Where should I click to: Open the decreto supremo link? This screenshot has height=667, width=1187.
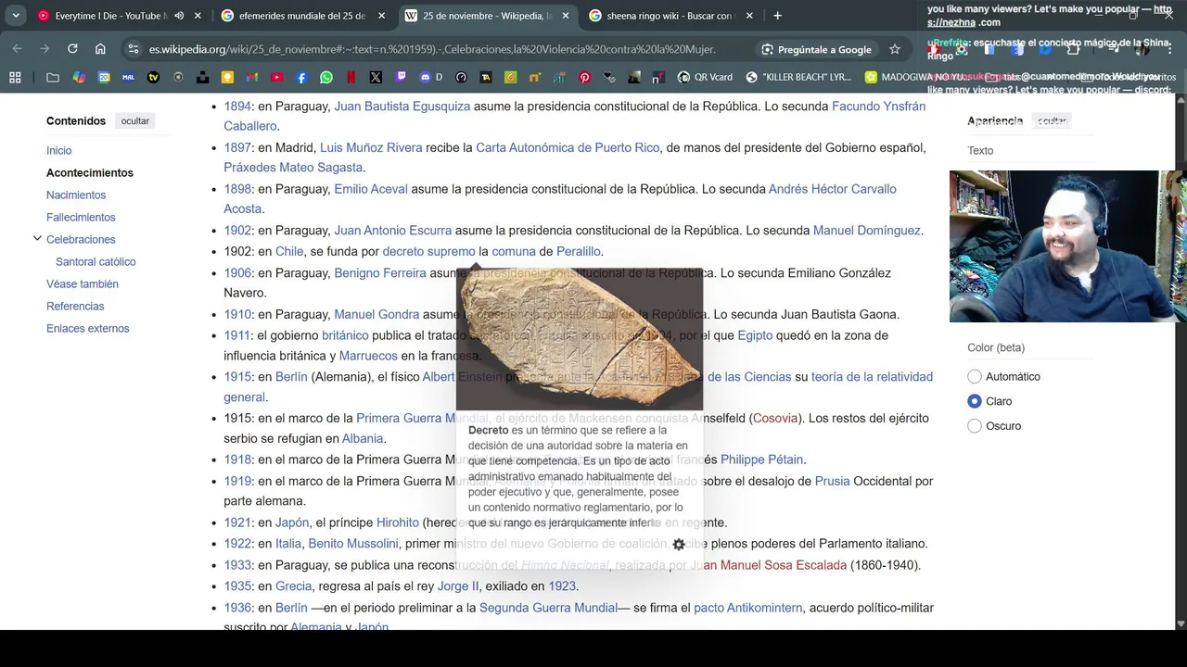click(428, 251)
